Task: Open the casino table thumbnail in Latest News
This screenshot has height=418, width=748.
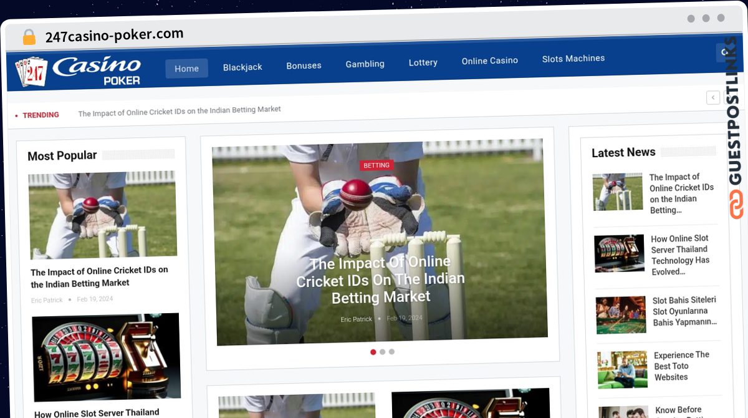Action: (x=621, y=315)
